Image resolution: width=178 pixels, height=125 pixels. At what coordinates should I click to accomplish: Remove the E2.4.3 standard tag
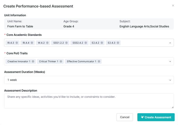[x=118, y=43]
